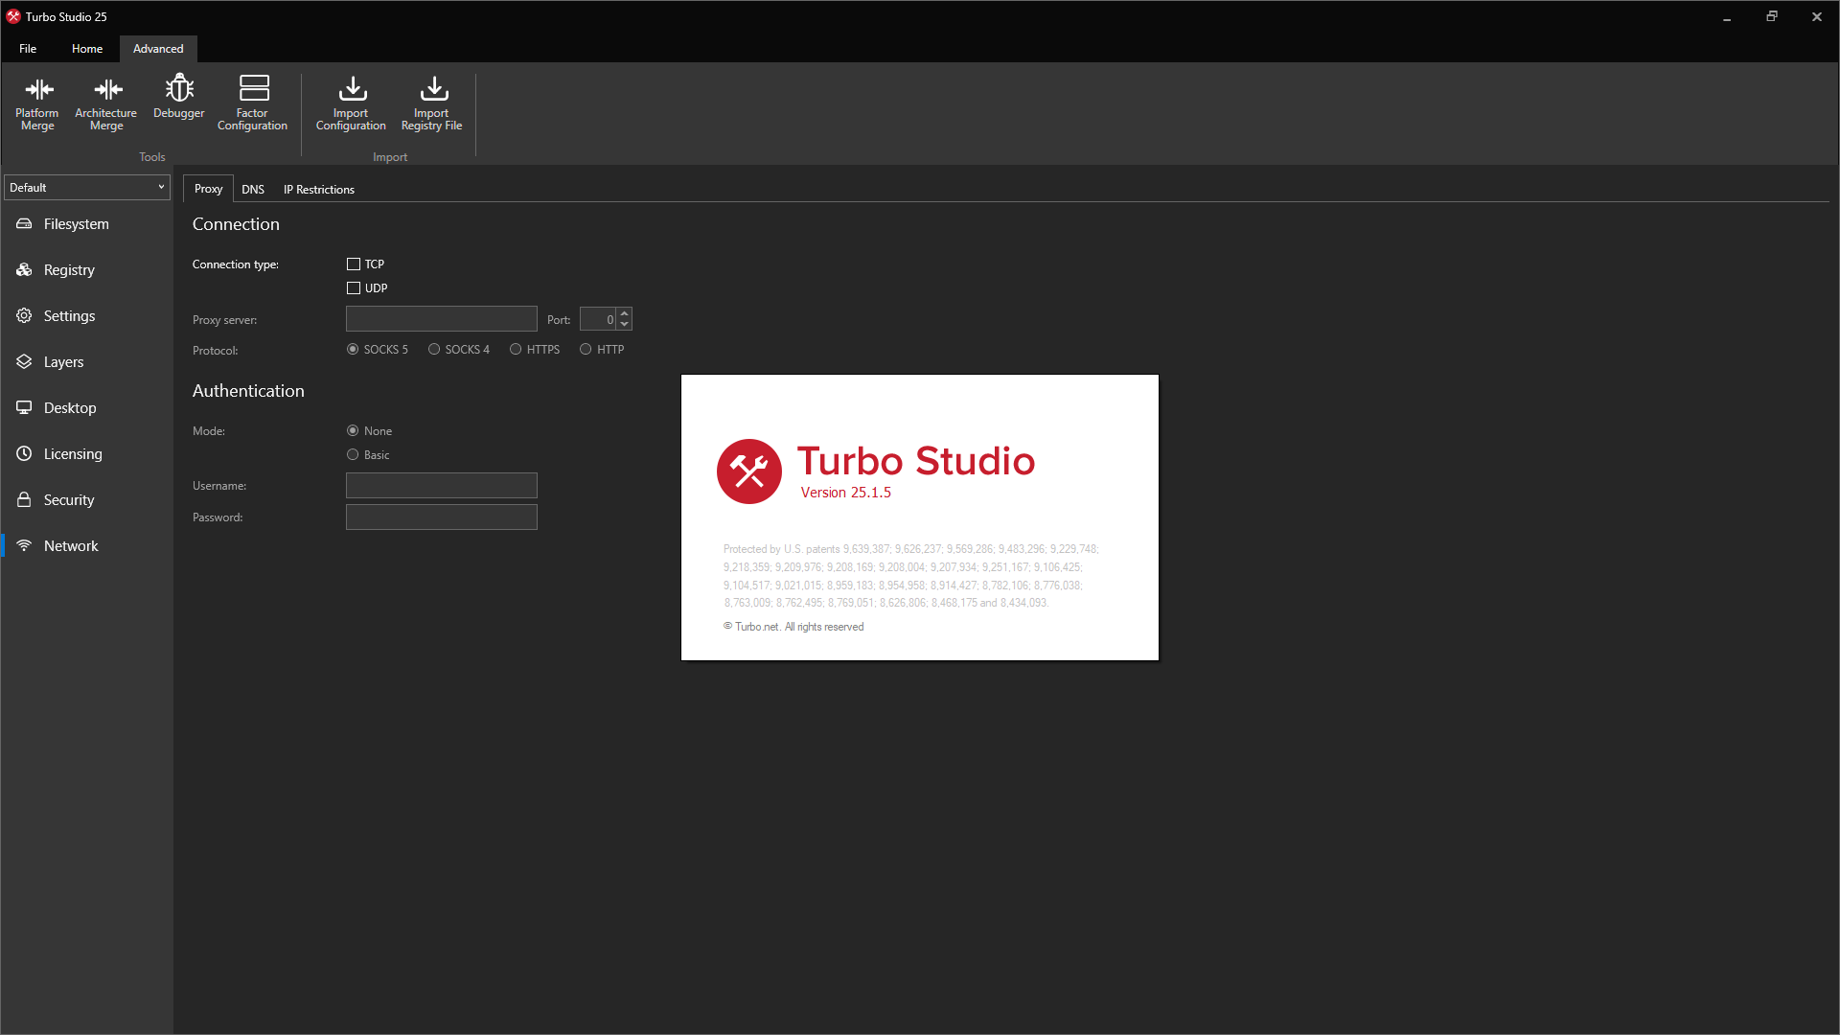
Task: Close the Turbo Studio window
Action: [1817, 17]
